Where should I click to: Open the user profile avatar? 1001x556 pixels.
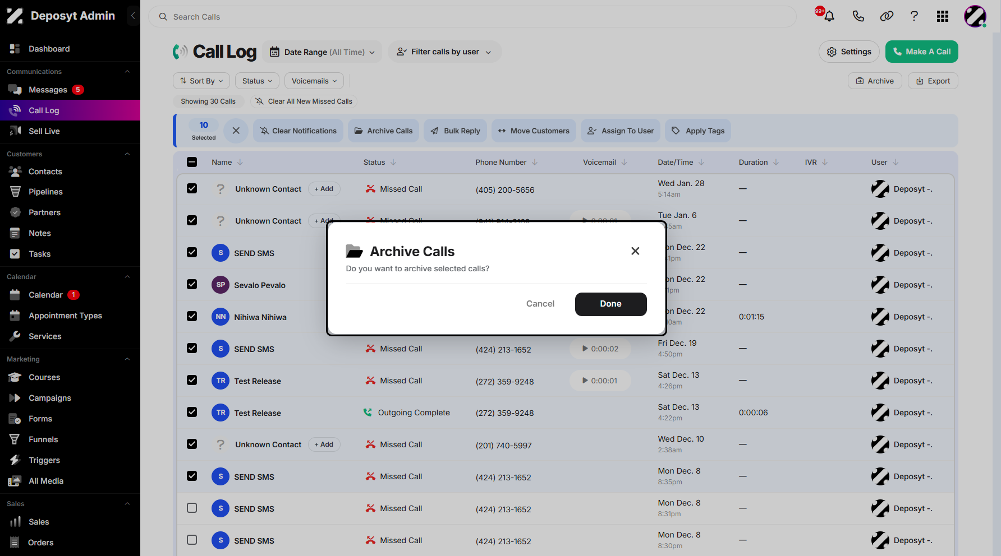coord(975,16)
